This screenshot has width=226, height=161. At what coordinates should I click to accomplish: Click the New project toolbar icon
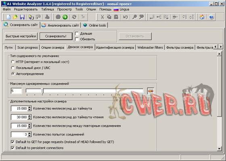8,17
